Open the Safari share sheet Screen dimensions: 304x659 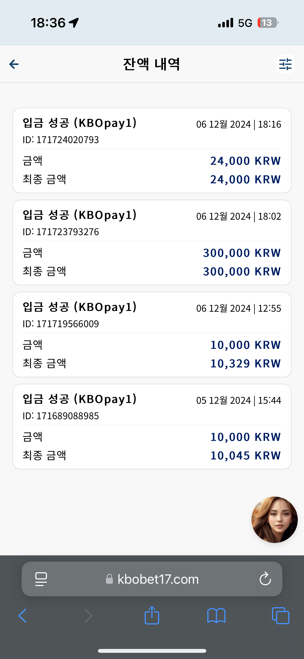152,615
